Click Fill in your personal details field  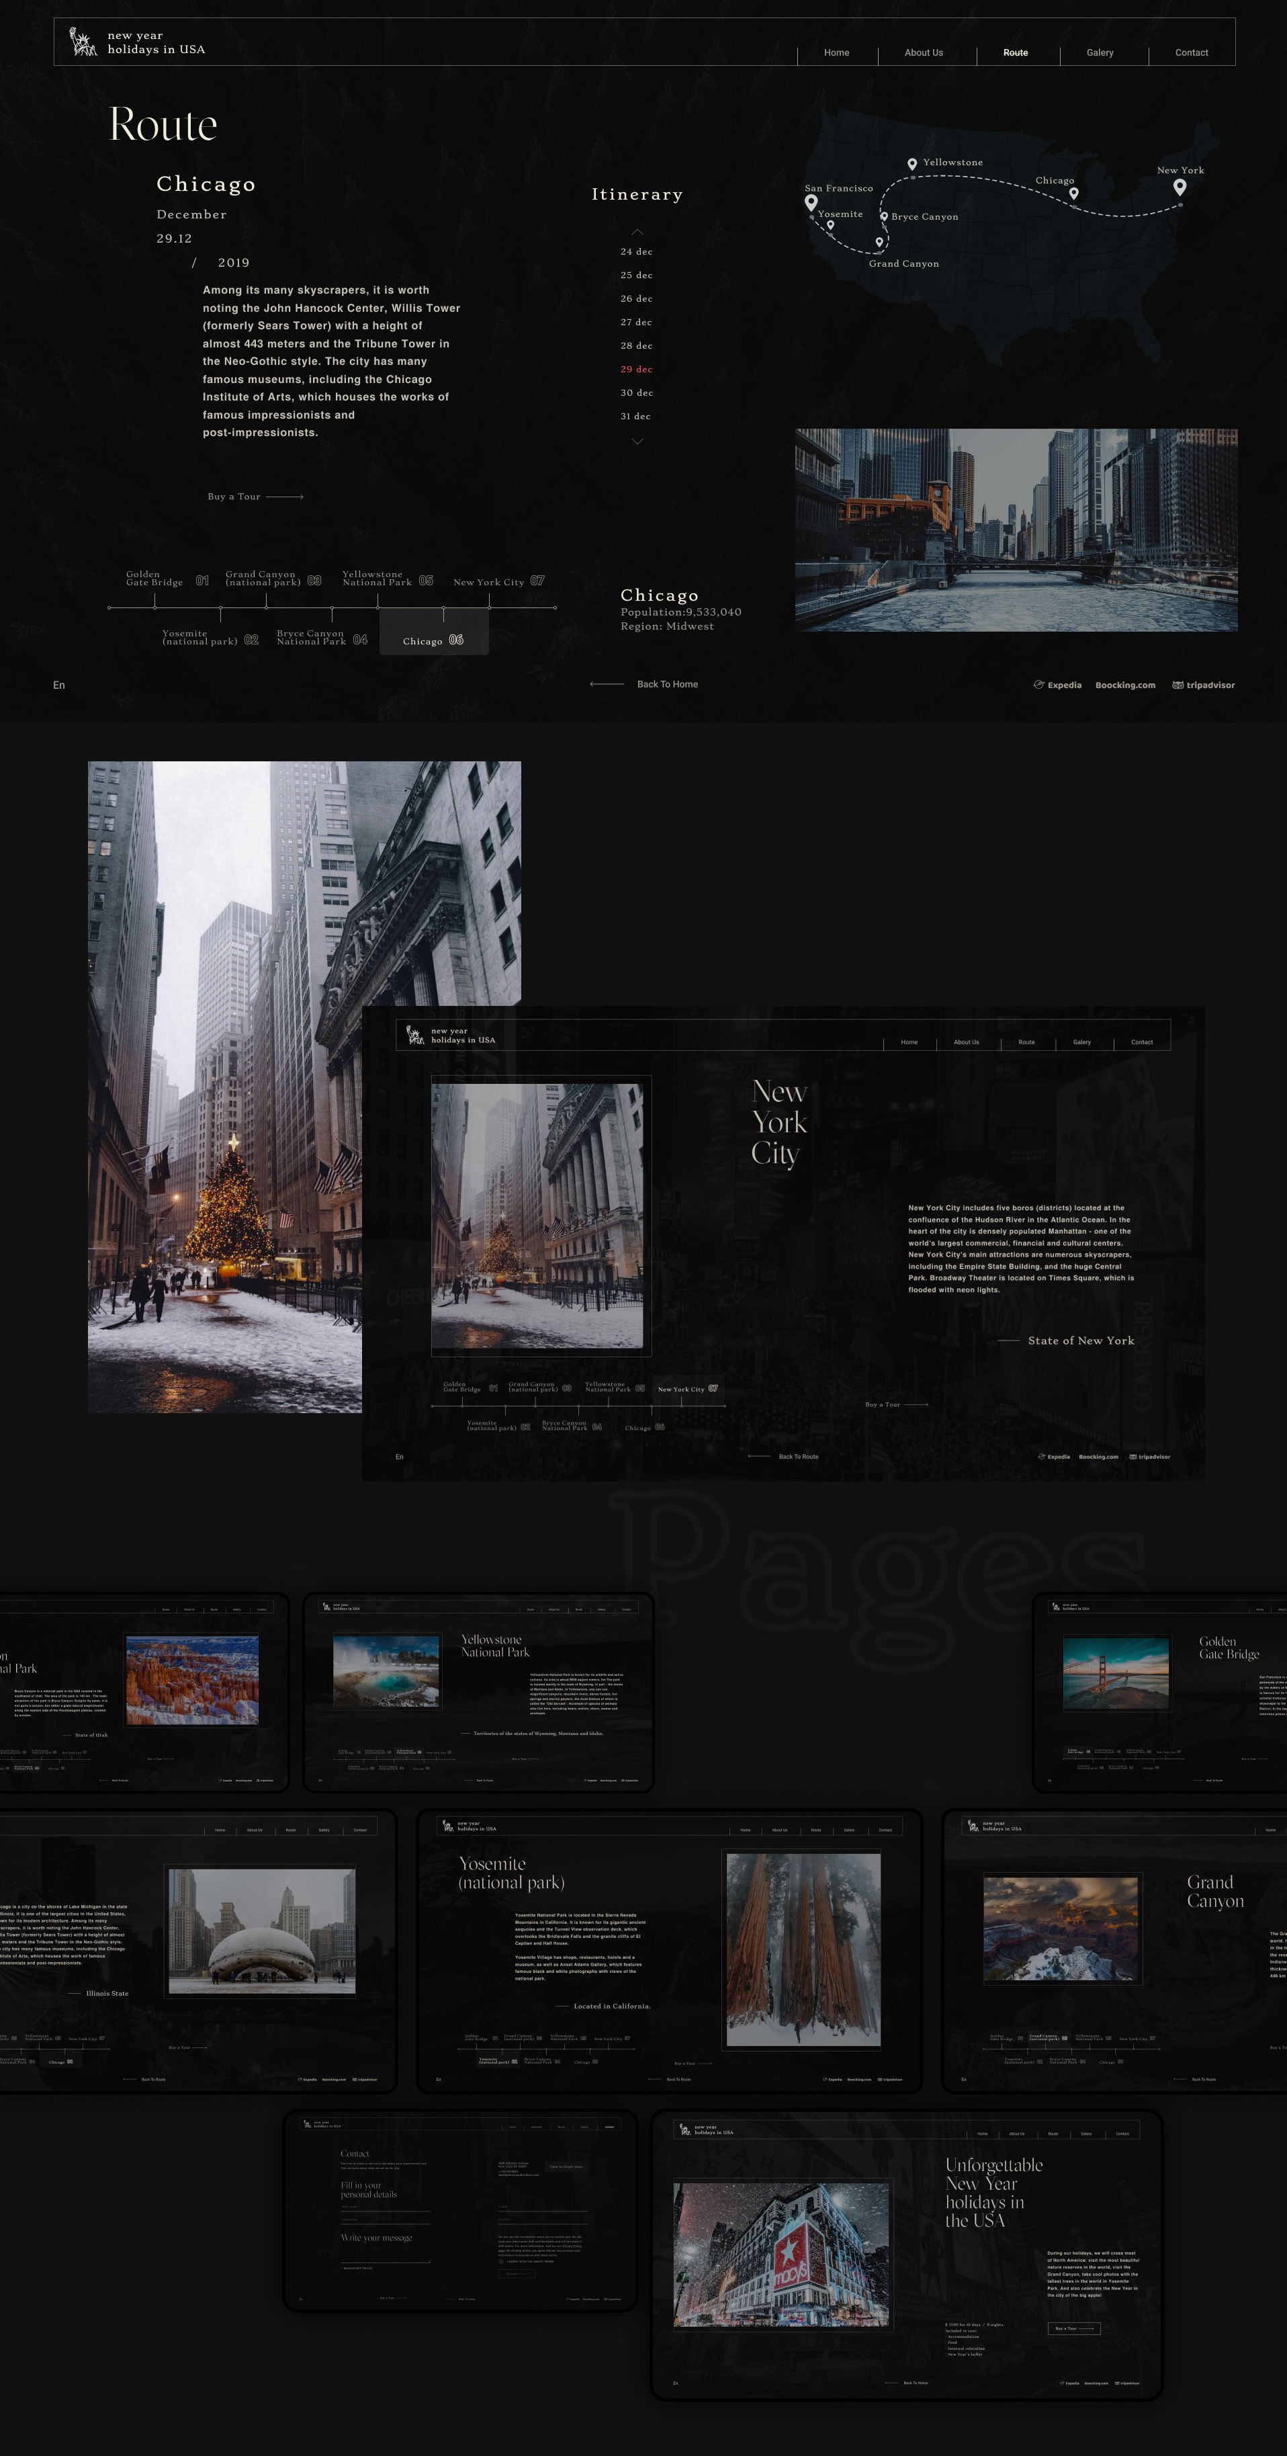pos(369,2189)
